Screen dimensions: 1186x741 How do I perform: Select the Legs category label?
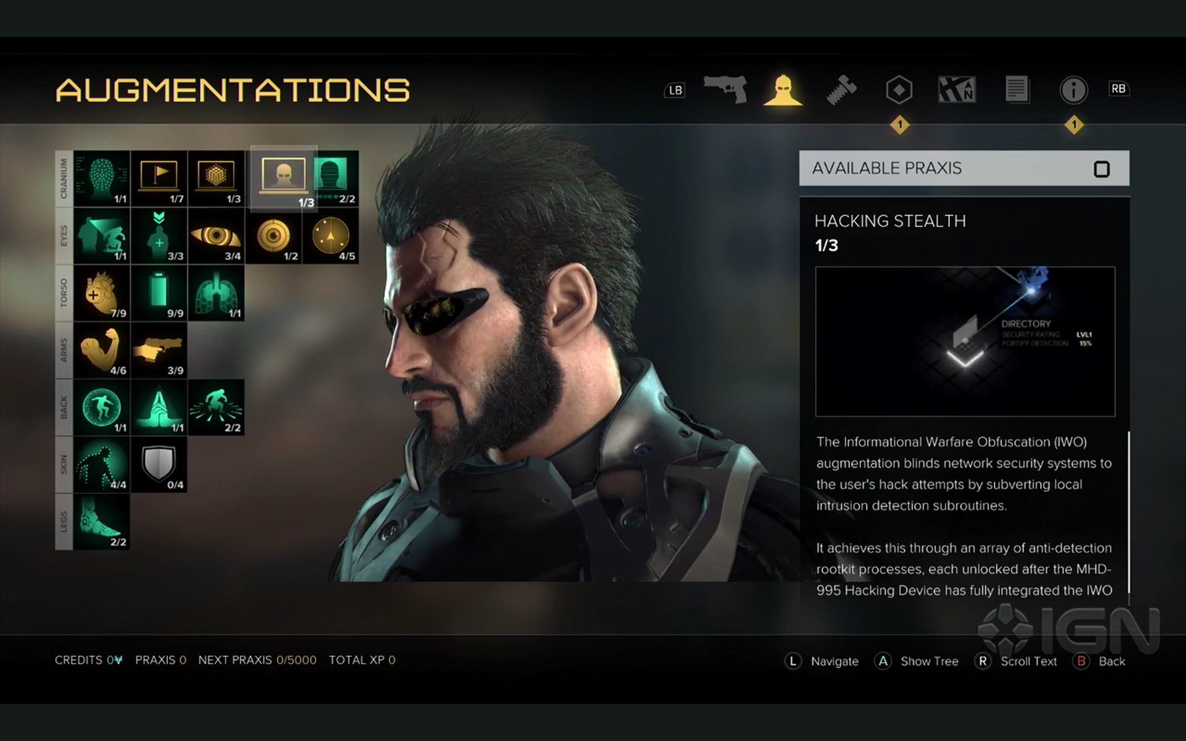(64, 522)
